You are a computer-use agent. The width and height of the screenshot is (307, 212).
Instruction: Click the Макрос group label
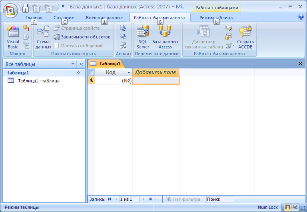click(x=18, y=54)
